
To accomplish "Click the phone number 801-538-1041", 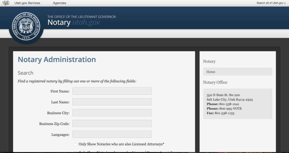I will (x=229, y=104).
